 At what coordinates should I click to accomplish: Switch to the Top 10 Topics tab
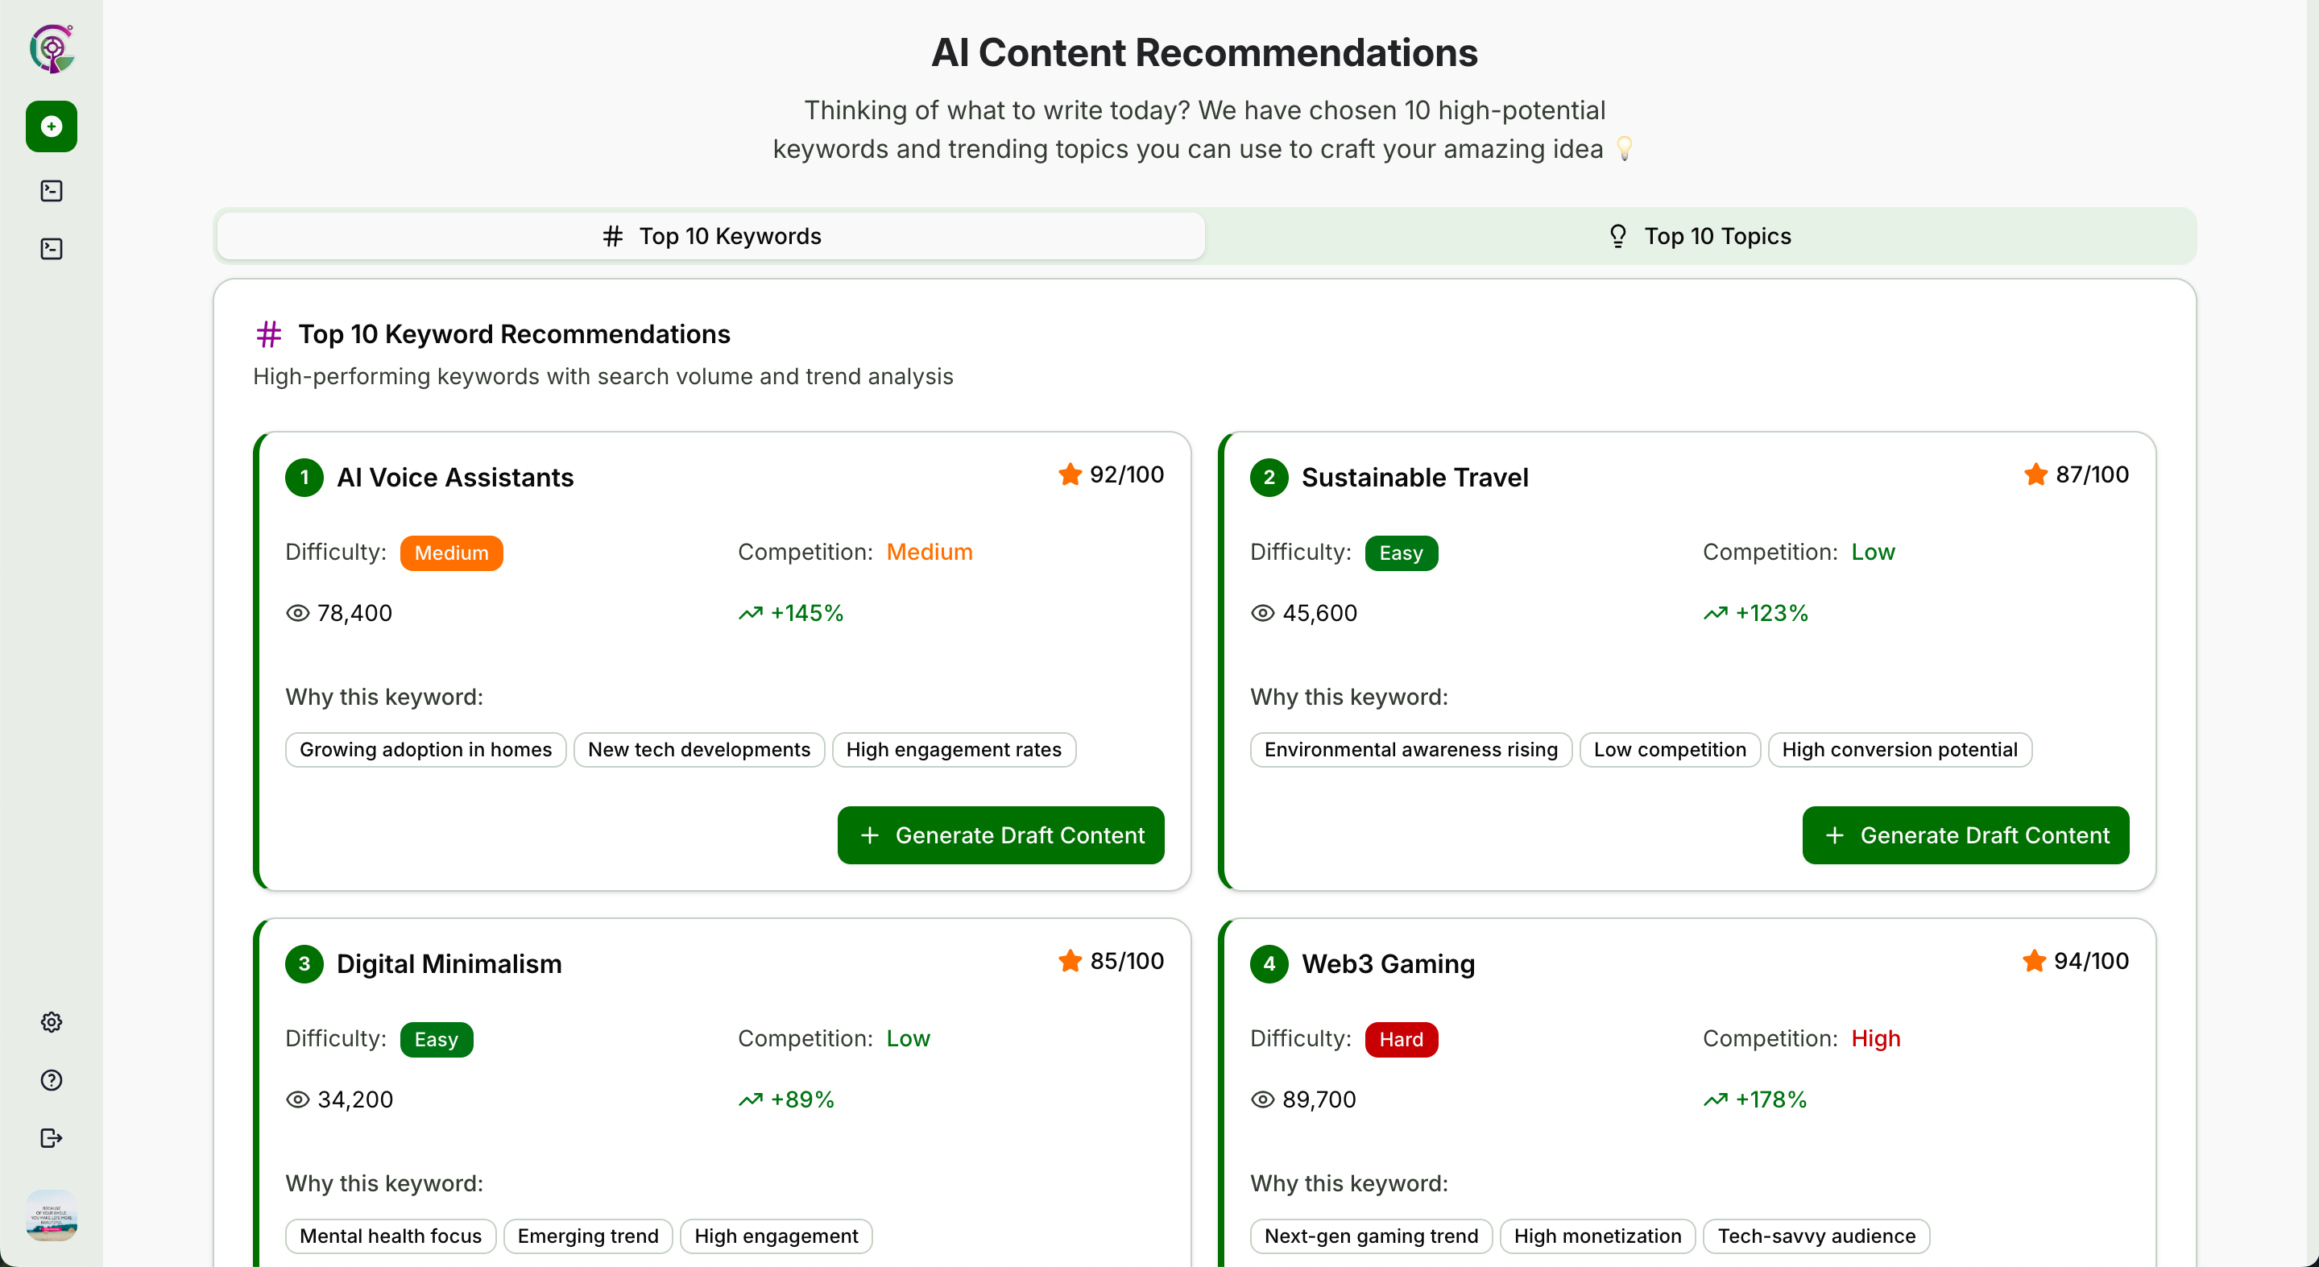pyautogui.click(x=1700, y=236)
